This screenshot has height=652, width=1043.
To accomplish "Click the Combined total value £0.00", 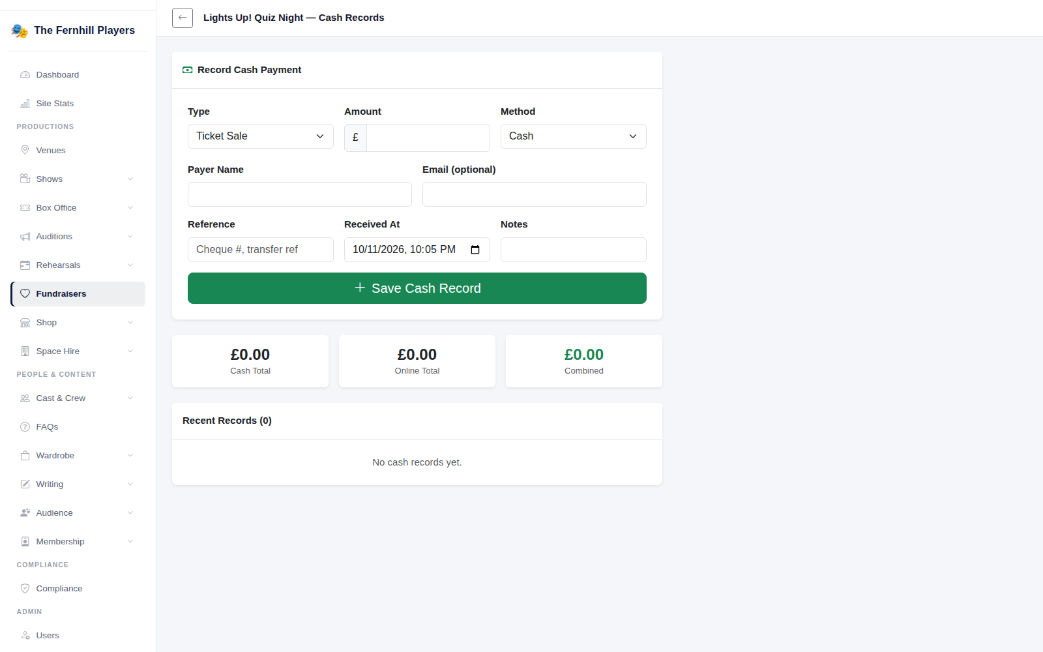I will (584, 355).
